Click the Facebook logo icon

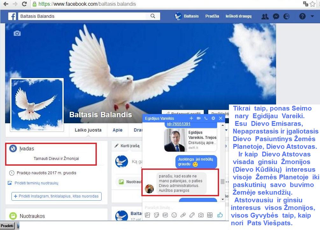(x=12, y=16)
